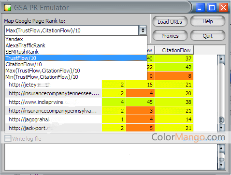The height and width of the screenshot is (175, 231).
Task: Click the log area scroll-up arrow
Action: pos(221,148)
